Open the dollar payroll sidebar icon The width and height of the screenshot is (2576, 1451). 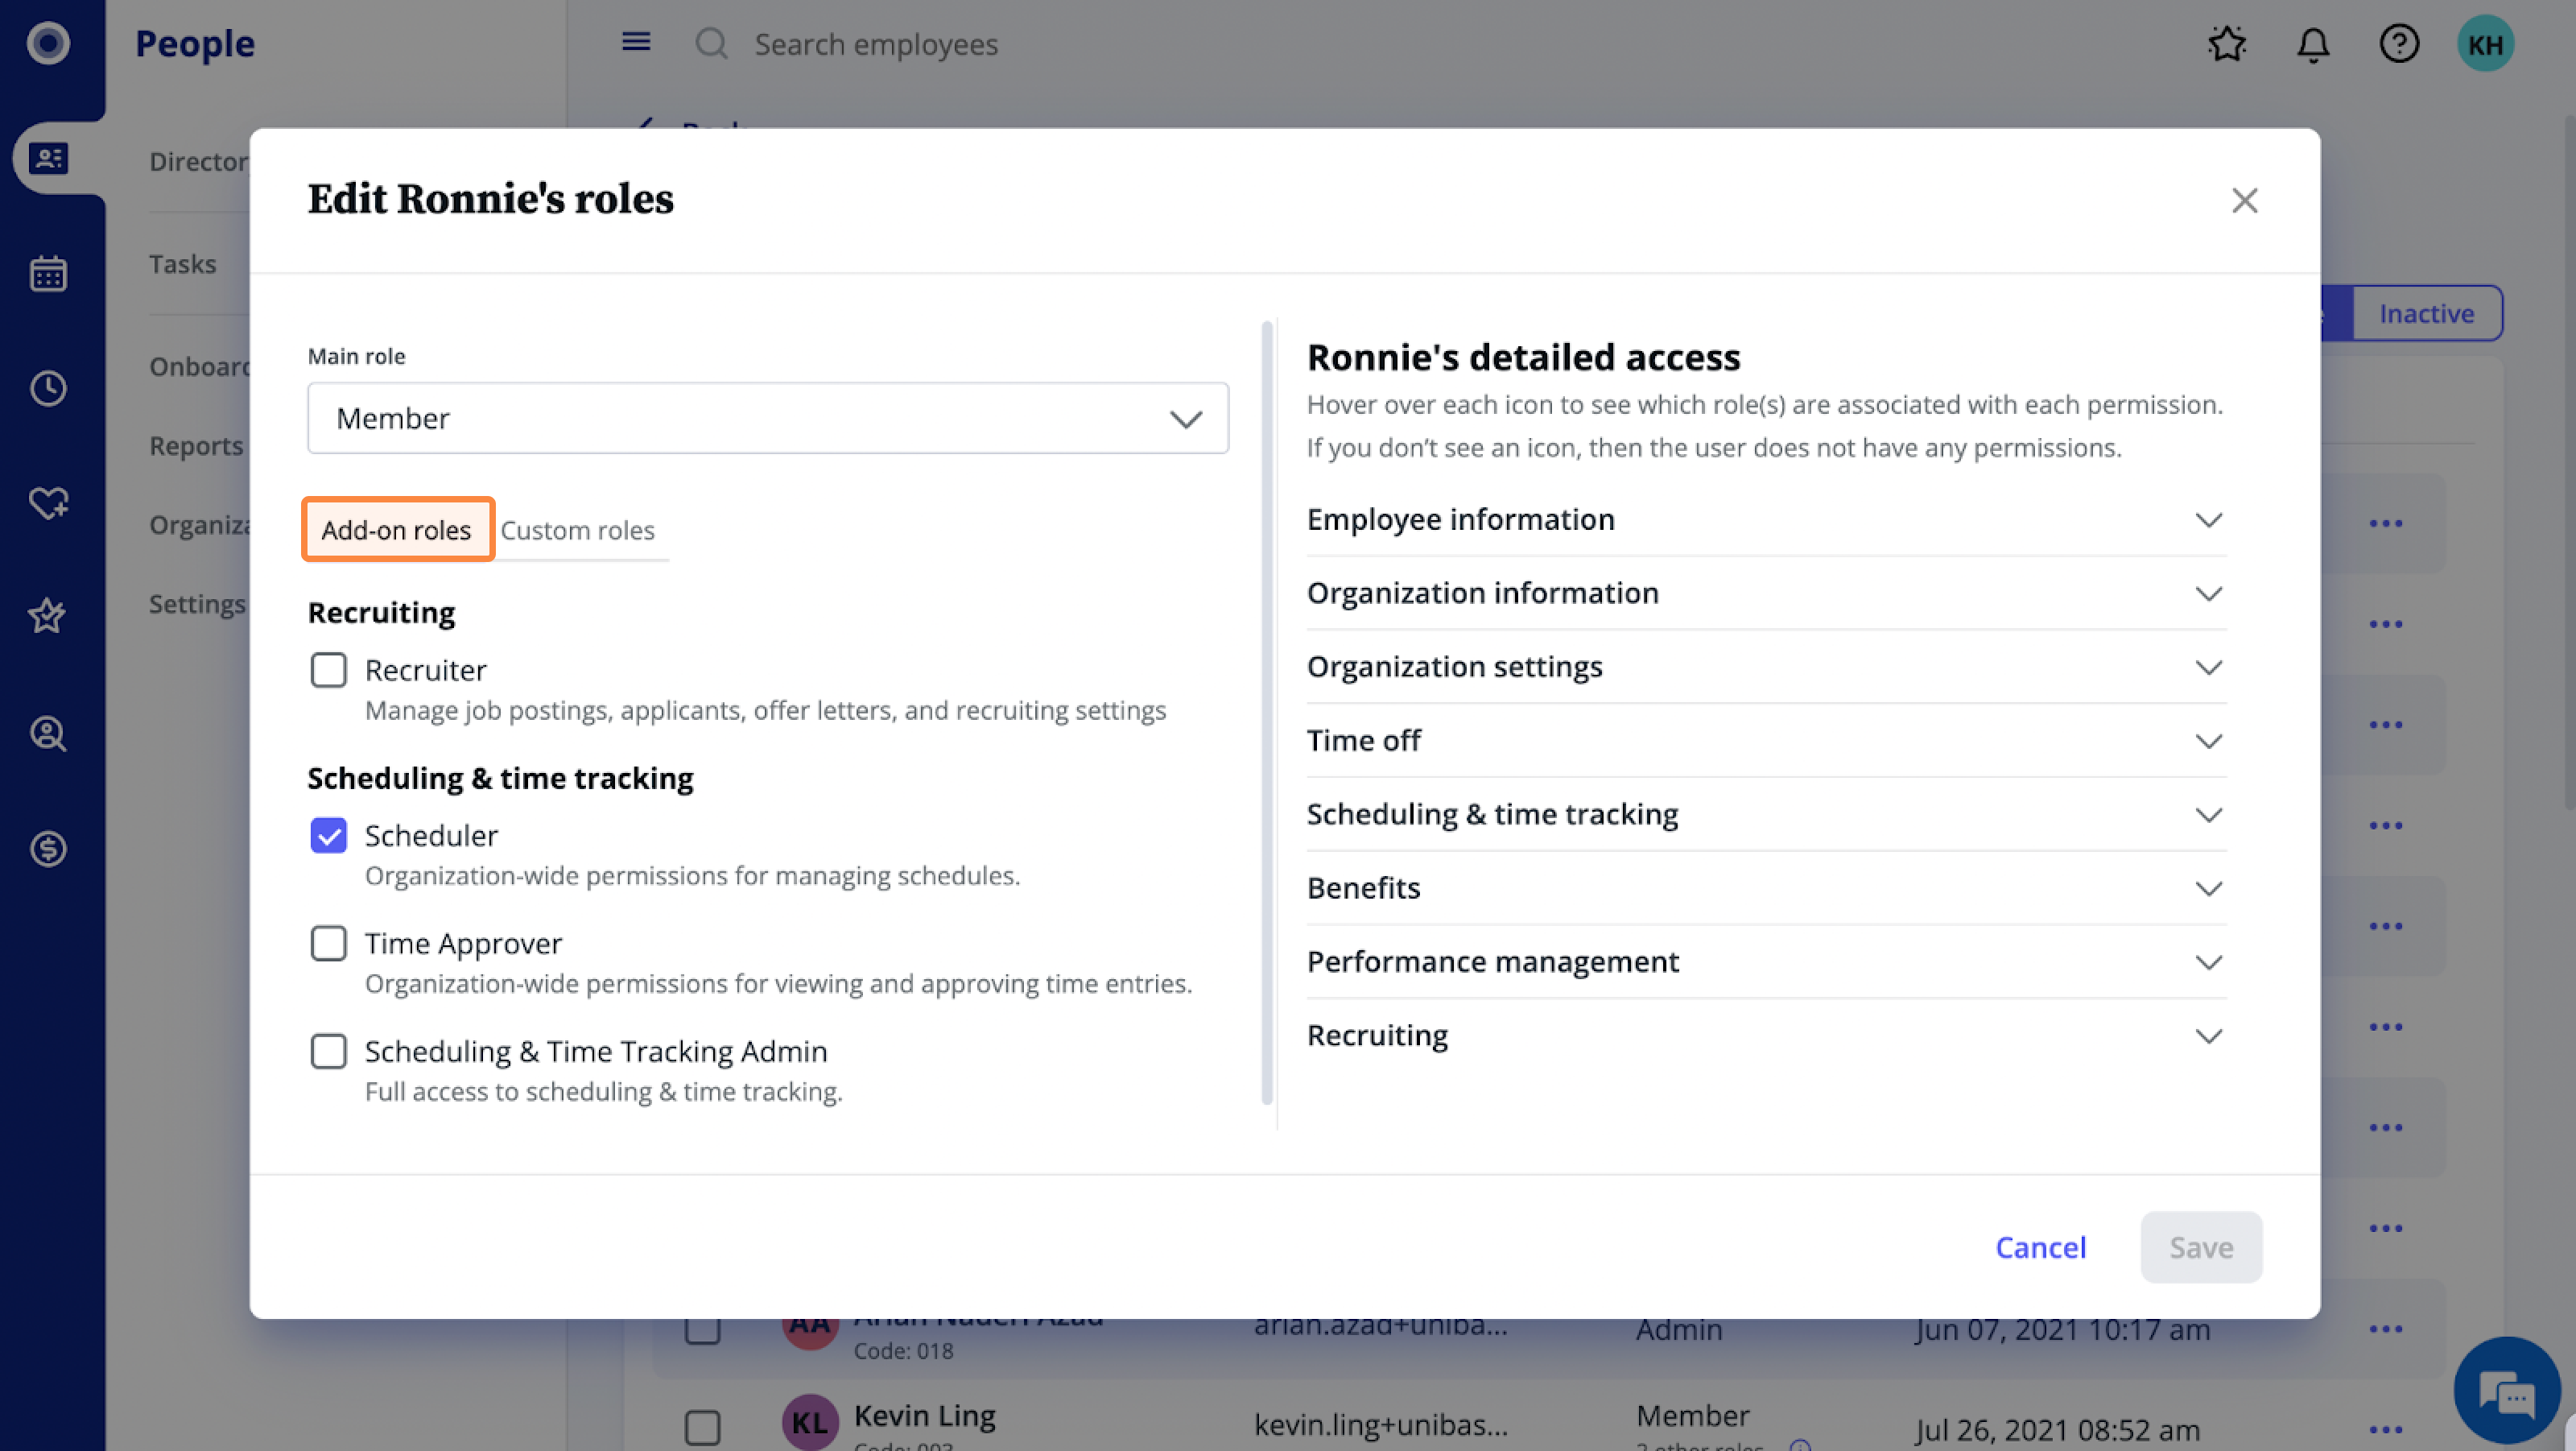coord(48,849)
